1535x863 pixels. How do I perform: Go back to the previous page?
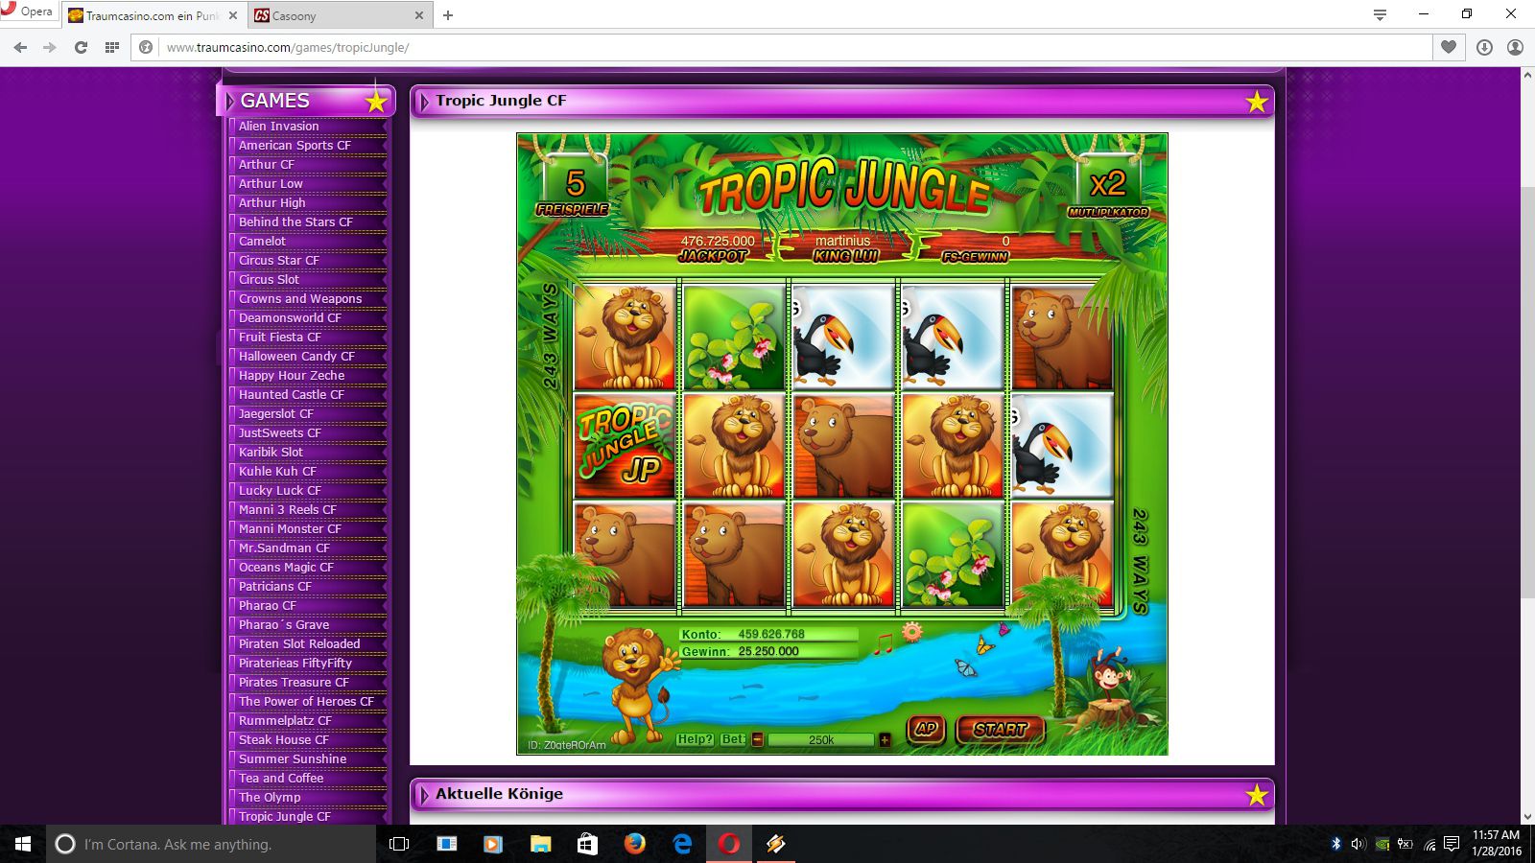point(20,47)
